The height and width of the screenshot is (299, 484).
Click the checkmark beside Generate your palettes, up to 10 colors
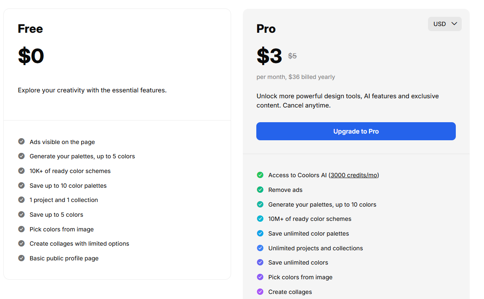coord(260,204)
